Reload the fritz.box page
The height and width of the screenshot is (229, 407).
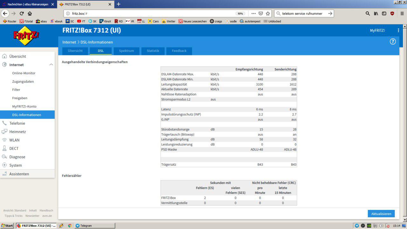point(22,13)
